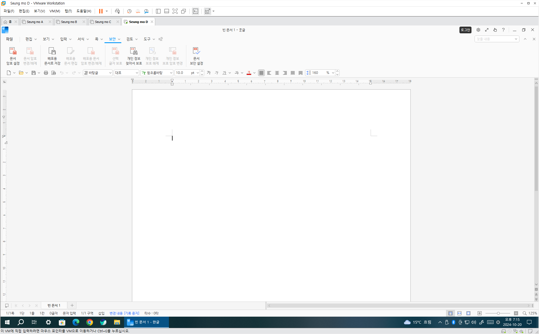Toggle bold 가 formatting
539x334 pixels.
(208, 73)
